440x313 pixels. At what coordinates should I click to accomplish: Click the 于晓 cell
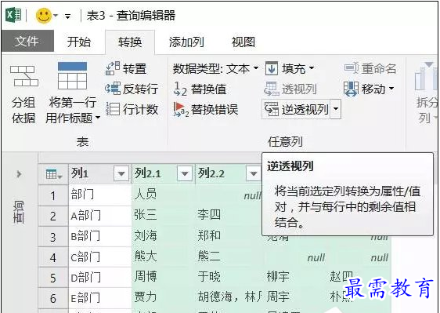click(229, 277)
